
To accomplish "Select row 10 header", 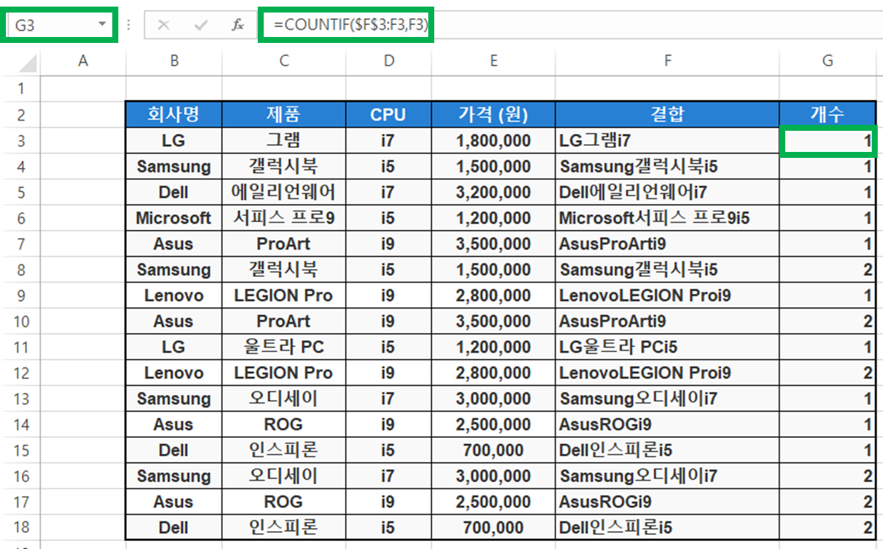I will [x=20, y=322].
